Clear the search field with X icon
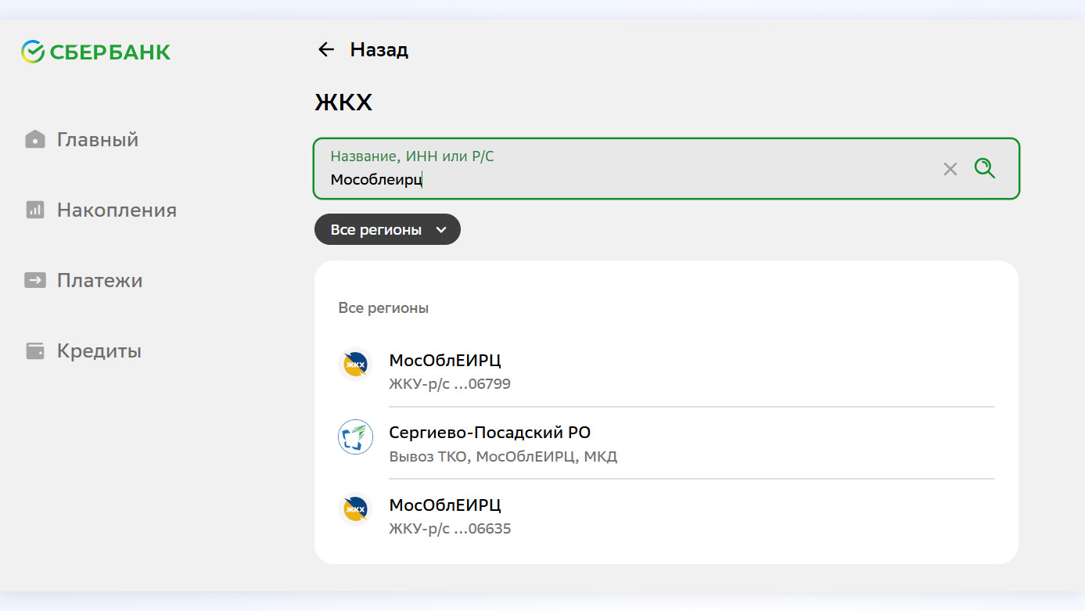 (950, 169)
